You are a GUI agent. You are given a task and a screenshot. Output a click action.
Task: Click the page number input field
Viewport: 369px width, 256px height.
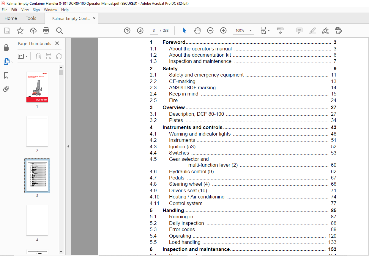click(154, 31)
